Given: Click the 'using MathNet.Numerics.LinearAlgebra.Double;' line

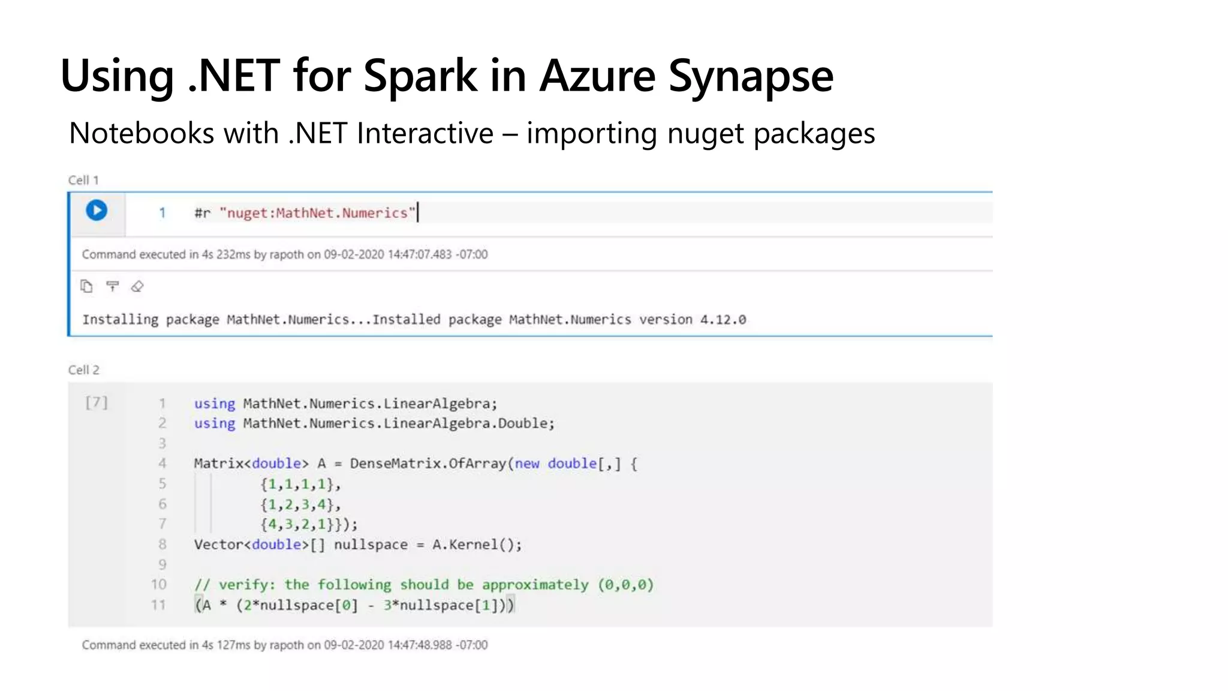Looking at the screenshot, I should pyautogui.click(x=374, y=423).
